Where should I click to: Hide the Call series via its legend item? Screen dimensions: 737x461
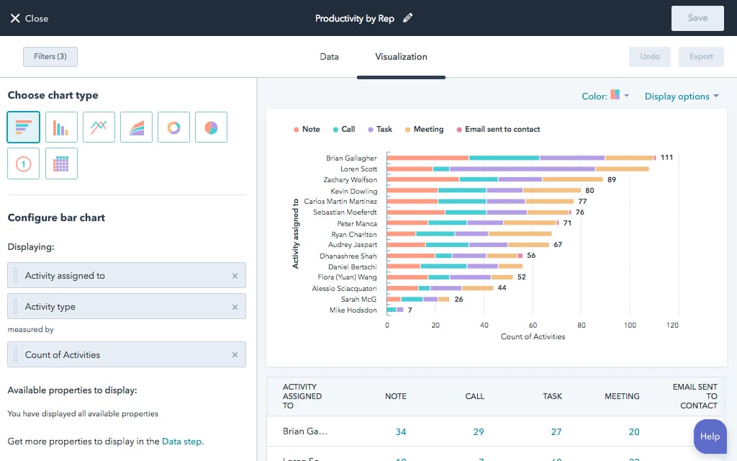point(343,129)
